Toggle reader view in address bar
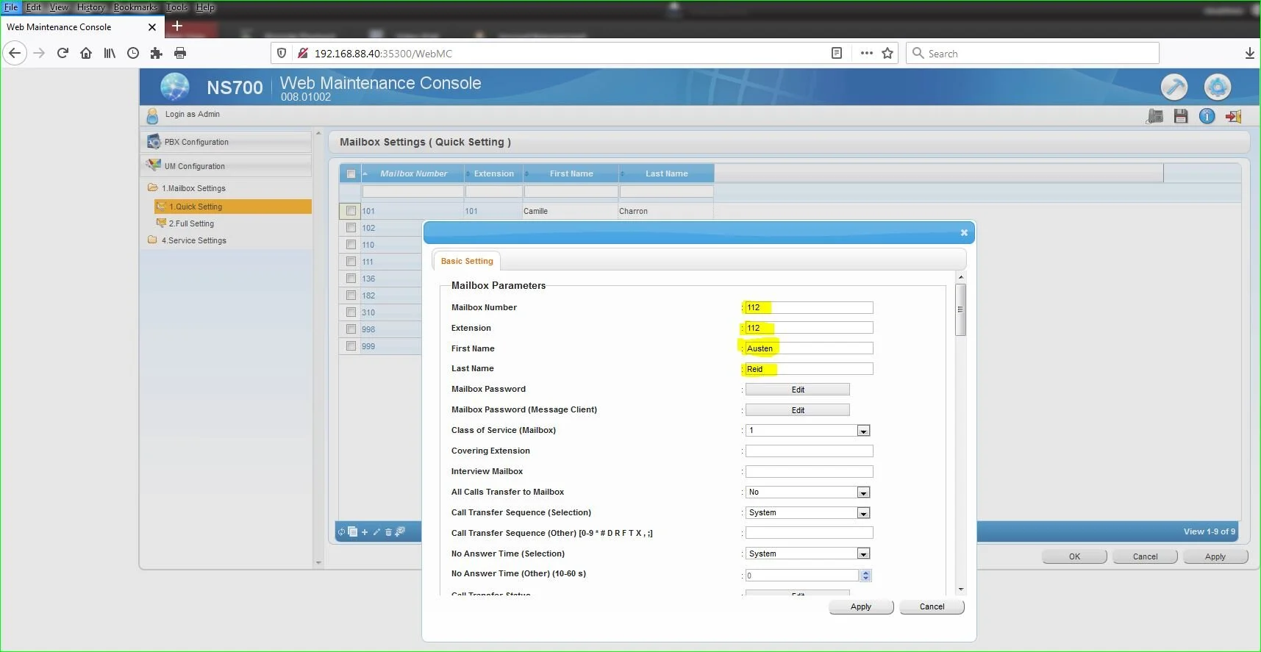The image size is (1261, 652). [x=837, y=53]
